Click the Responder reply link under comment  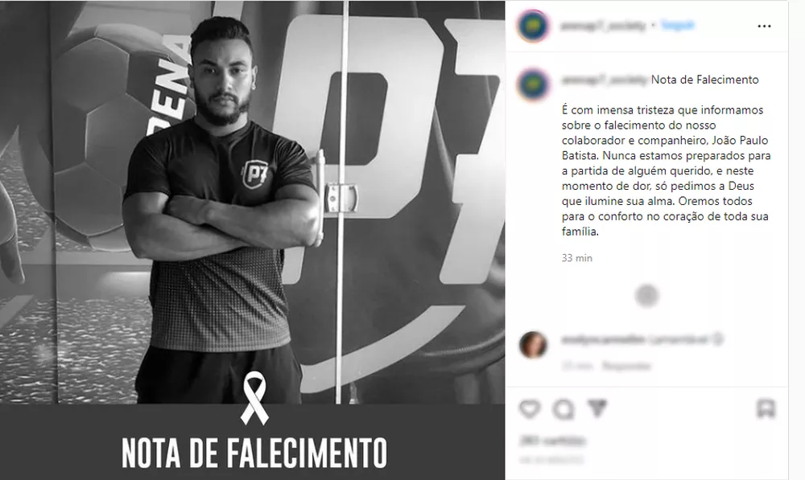tap(626, 366)
